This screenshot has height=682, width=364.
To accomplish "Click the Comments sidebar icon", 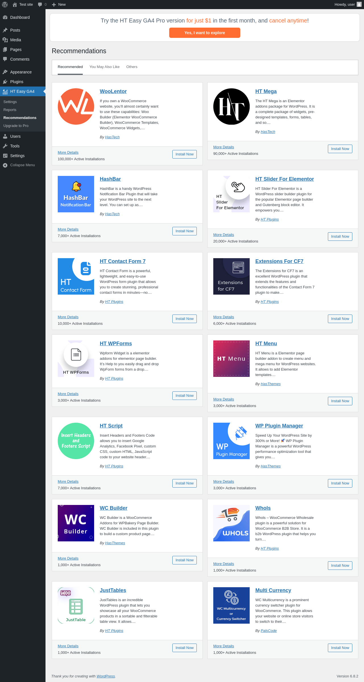I will pos(5,59).
